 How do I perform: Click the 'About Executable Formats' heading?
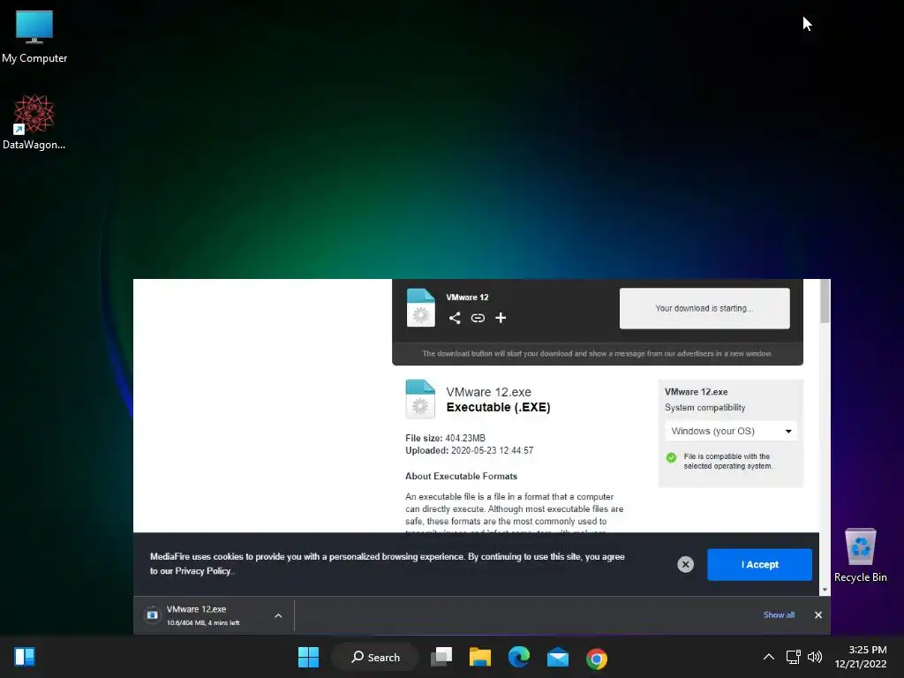(461, 476)
